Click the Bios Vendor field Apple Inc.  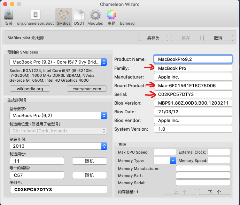tap(193, 120)
